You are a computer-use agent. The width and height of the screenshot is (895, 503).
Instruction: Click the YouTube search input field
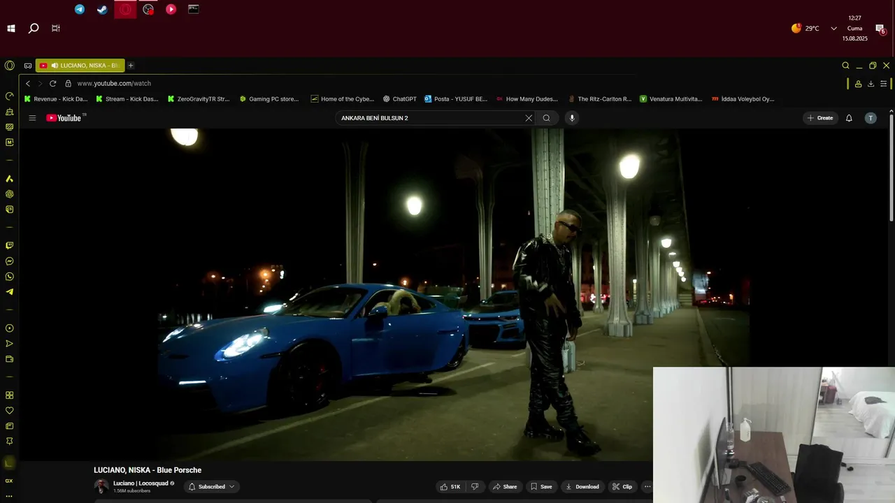430,118
